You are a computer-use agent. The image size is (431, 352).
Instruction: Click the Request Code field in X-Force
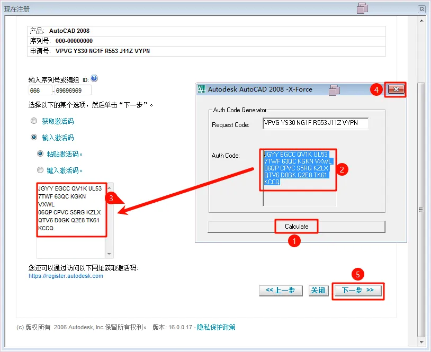coord(315,123)
